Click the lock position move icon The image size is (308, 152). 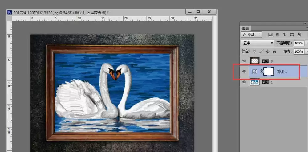[268, 51]
